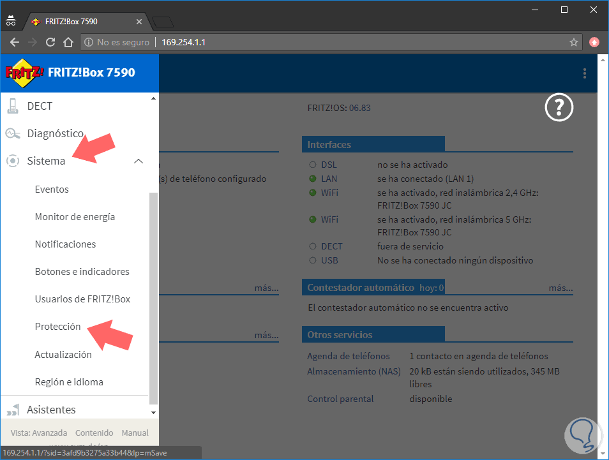Open help with the question mark icon
The height and width of the screenshot is (460, 609).
click(x=559, y=107)
